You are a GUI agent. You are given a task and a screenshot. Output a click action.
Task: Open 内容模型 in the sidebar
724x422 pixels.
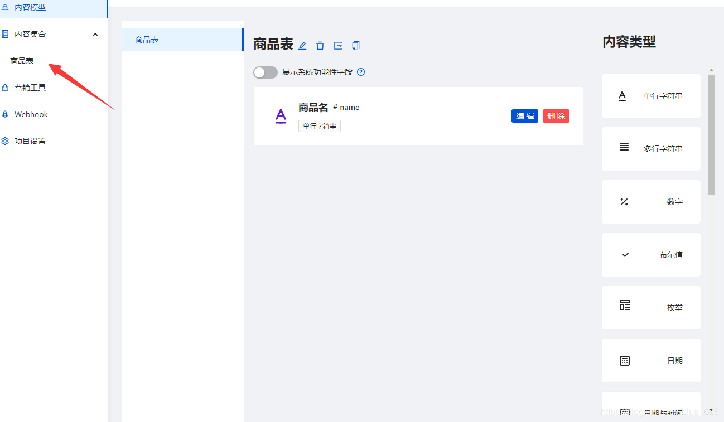[x=54, y=7]
